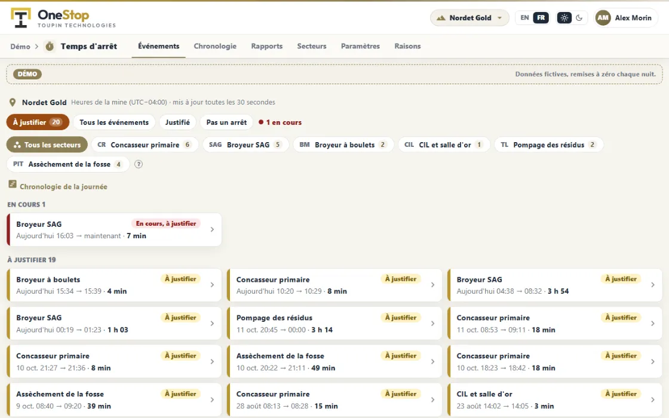
Task: Expand Broyeur à boulets 15:34 event chevron
Action: [213, 285]
